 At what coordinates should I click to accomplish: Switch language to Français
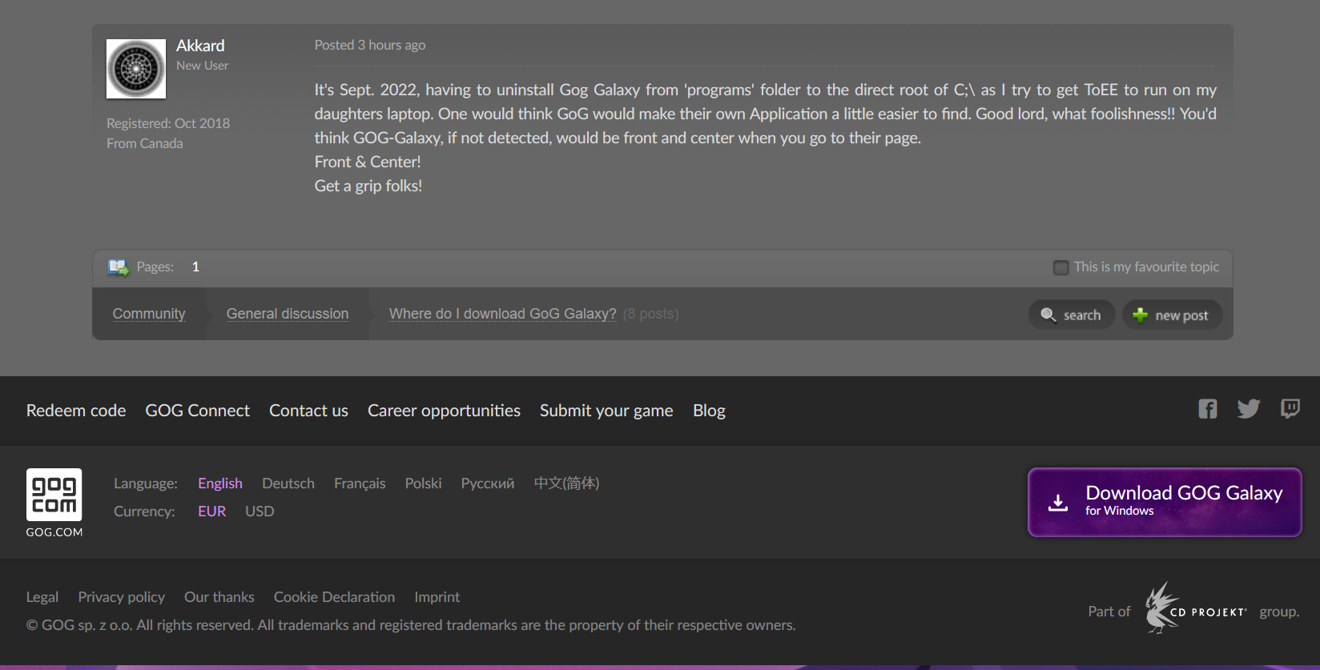[x=360, y=483]
